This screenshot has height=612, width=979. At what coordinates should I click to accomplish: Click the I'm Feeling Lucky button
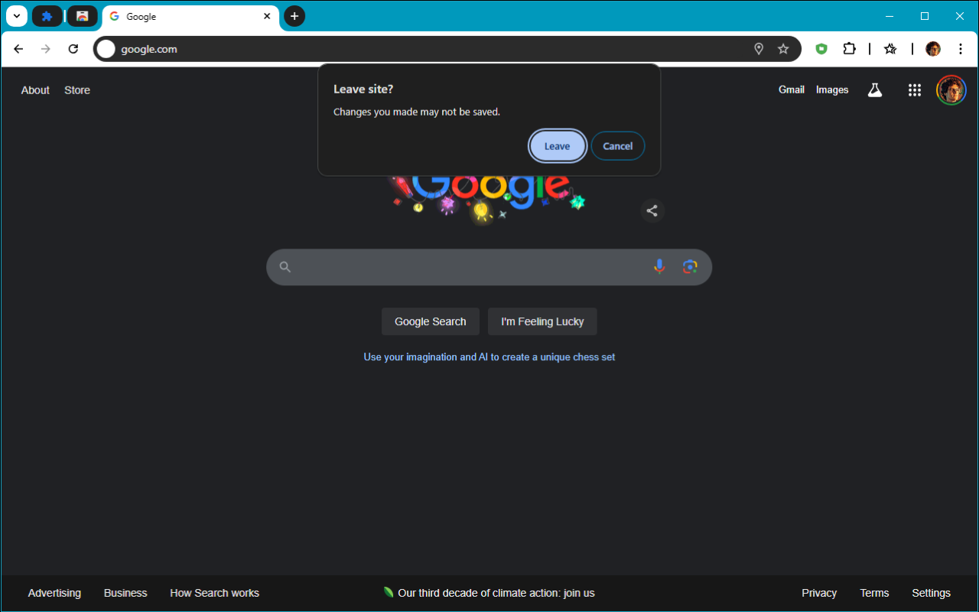(x=542, y=321)
